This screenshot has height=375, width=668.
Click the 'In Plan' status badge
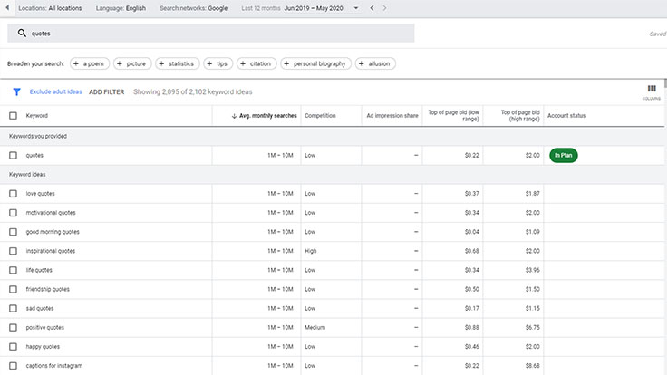pos(563,156)
